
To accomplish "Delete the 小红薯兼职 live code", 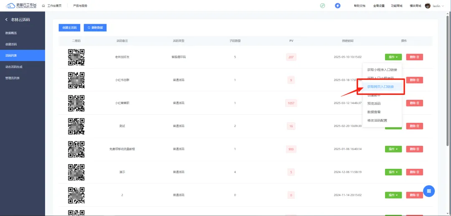I will (x=415, y=103).
